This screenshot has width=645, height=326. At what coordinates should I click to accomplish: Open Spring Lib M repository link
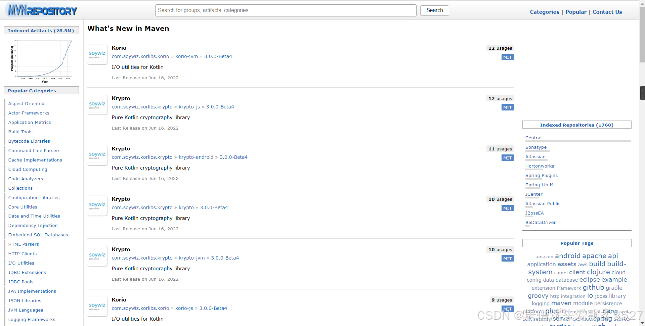click(x=539, y=185)
